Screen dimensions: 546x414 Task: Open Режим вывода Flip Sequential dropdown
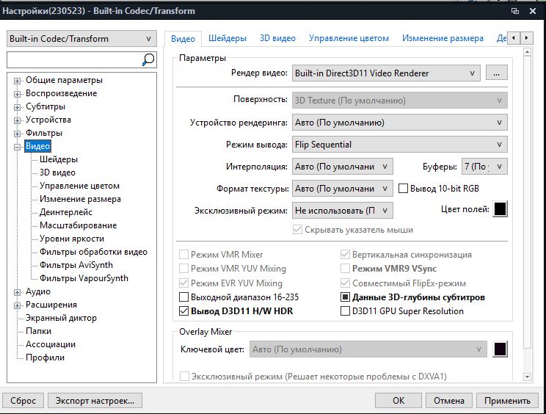point(399,145)
